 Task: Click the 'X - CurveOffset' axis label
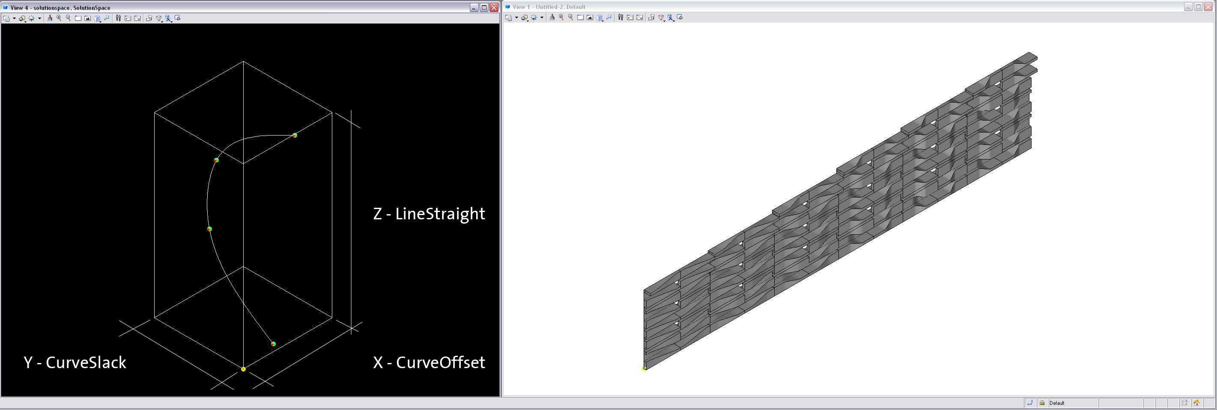429,363
